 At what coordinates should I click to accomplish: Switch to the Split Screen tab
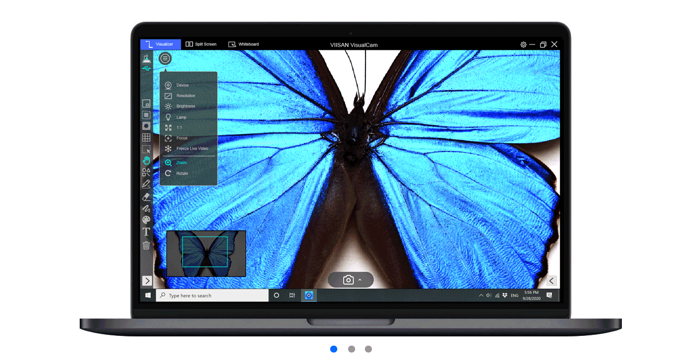201,44
